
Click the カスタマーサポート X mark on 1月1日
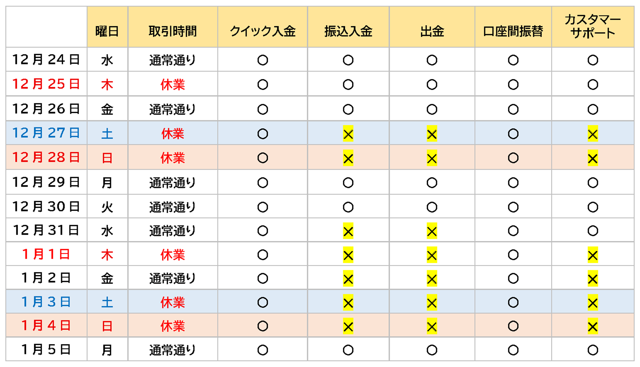pyautogui.click(x=593, y=255)
